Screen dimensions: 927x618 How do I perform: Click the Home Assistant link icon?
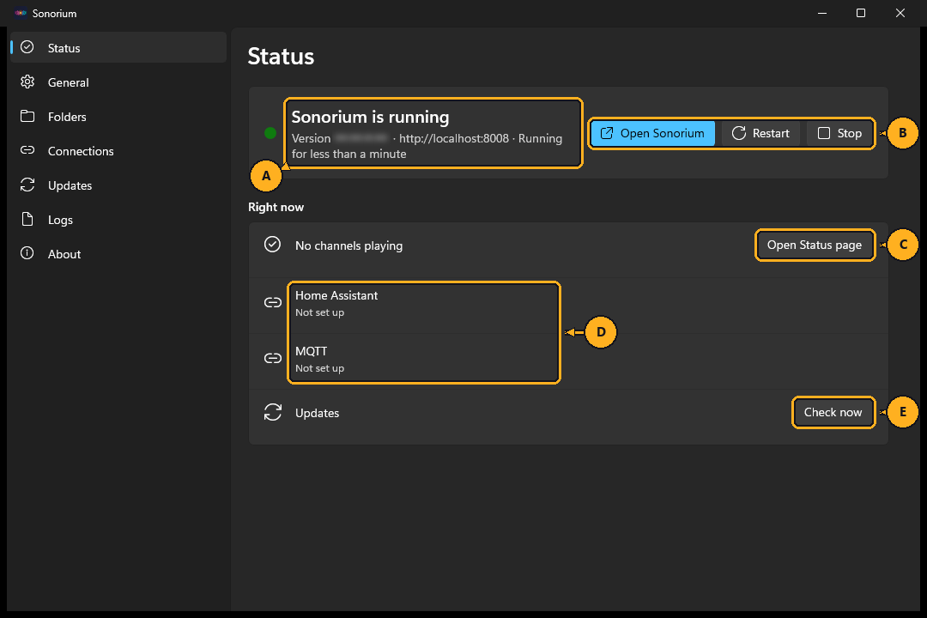pyautogui.click(x=273, y=302)
